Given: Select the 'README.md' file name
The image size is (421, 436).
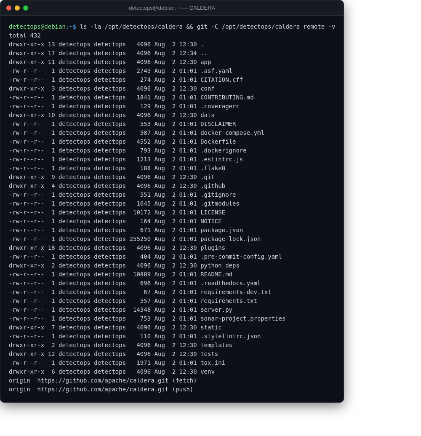Looking at the screenshot, I should click(216, 274).
